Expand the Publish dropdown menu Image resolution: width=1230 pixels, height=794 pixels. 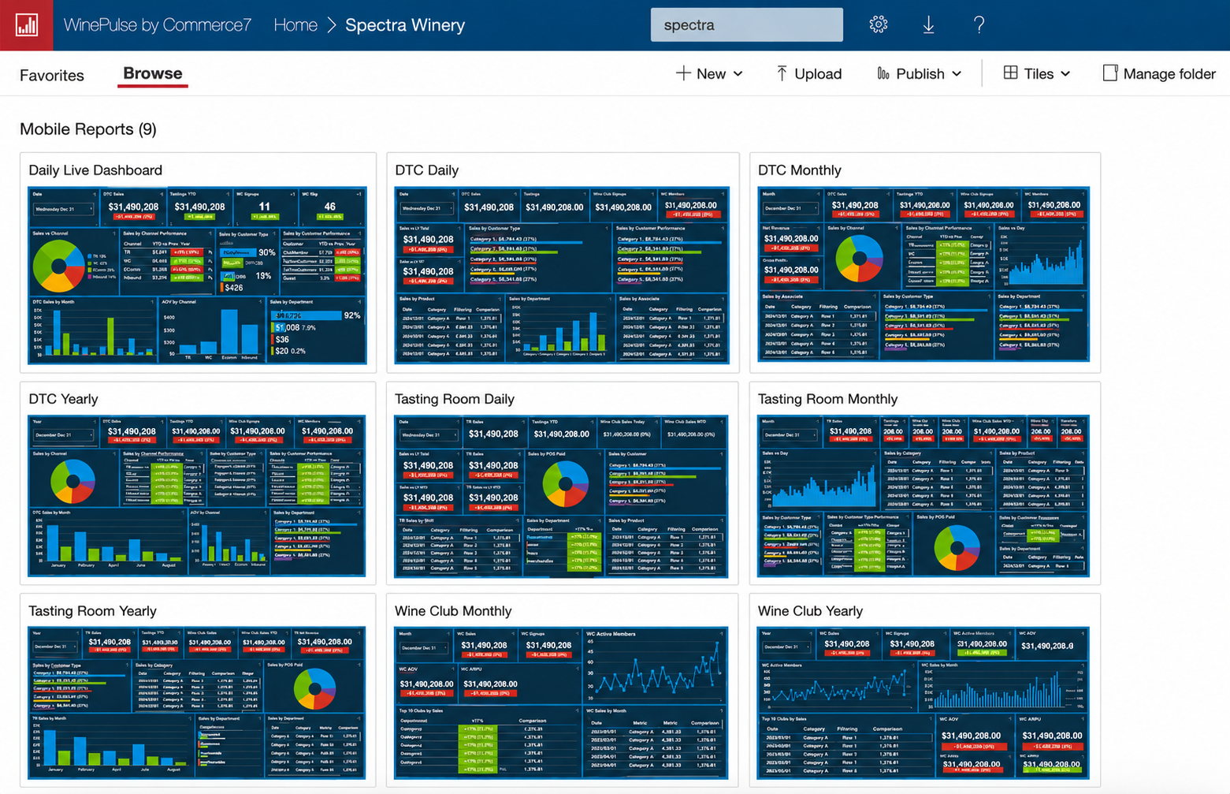[957, 73]
